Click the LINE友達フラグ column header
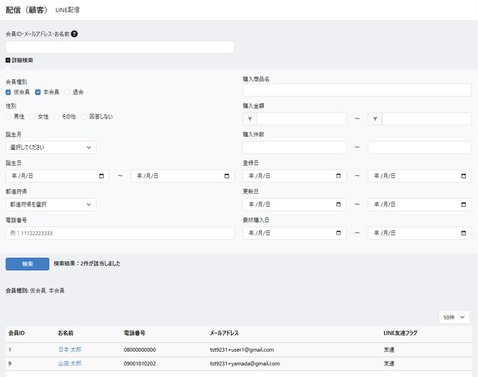Image resolution: width=478 pixels, height=377 pixels. pyautogui.click(x=400, y=333)
